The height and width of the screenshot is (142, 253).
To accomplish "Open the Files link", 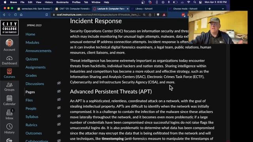I will pyautogui.click(x=29, y=100).
